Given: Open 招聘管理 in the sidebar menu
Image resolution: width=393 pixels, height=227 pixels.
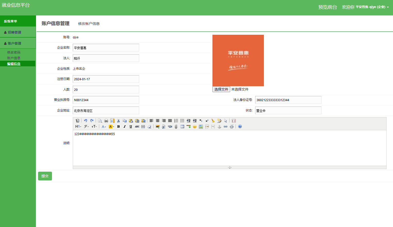Looking at the screenshot, I should click(x=15, y=32).
